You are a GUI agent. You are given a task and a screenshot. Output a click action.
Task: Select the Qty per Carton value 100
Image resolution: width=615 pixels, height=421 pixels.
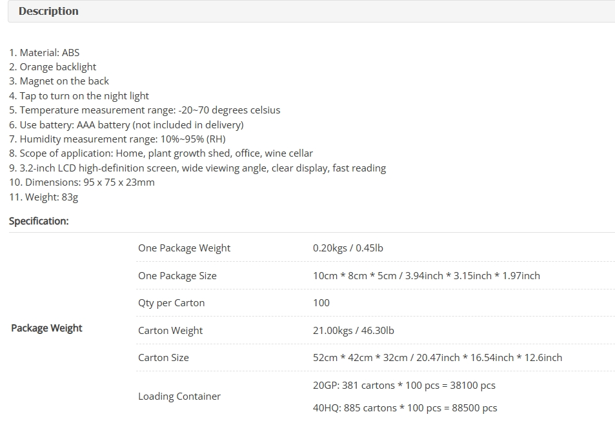coord(321,303)
